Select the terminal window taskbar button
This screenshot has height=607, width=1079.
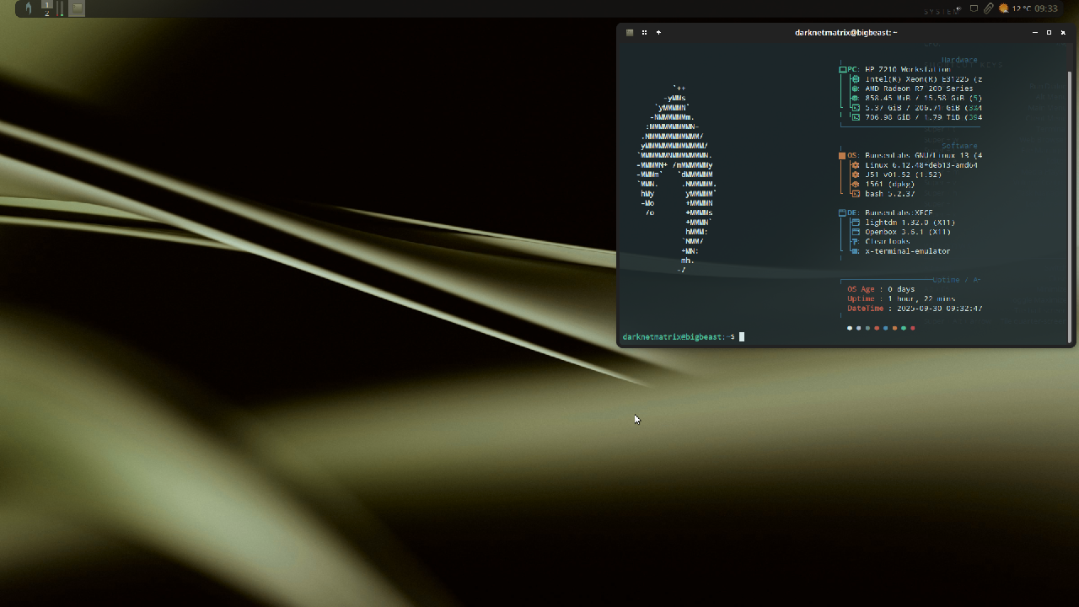click(77, 8)
